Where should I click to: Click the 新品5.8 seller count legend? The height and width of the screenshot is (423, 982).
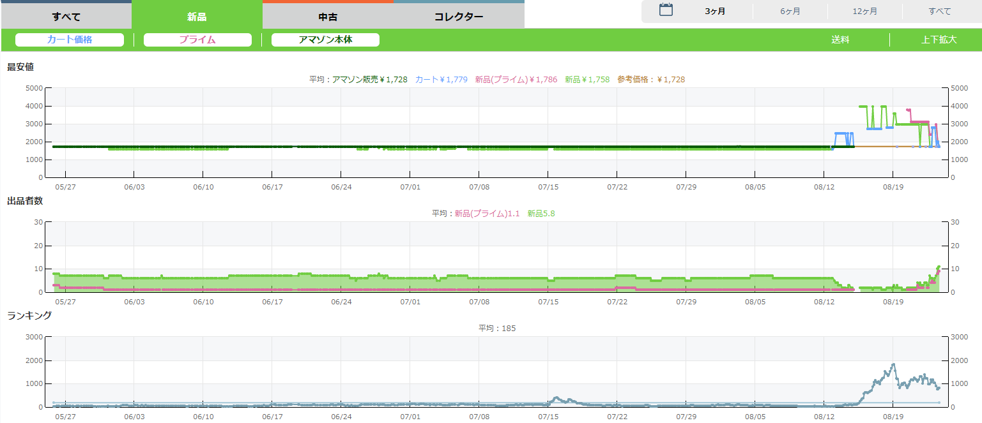tap(541, 214)
